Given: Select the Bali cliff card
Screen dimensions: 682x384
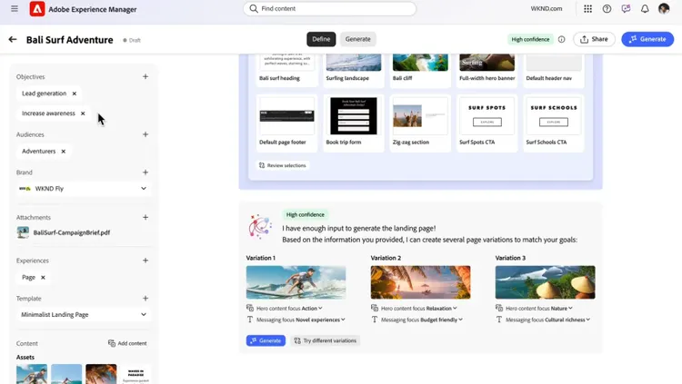Looking at the screenshot, I should 420,70.
